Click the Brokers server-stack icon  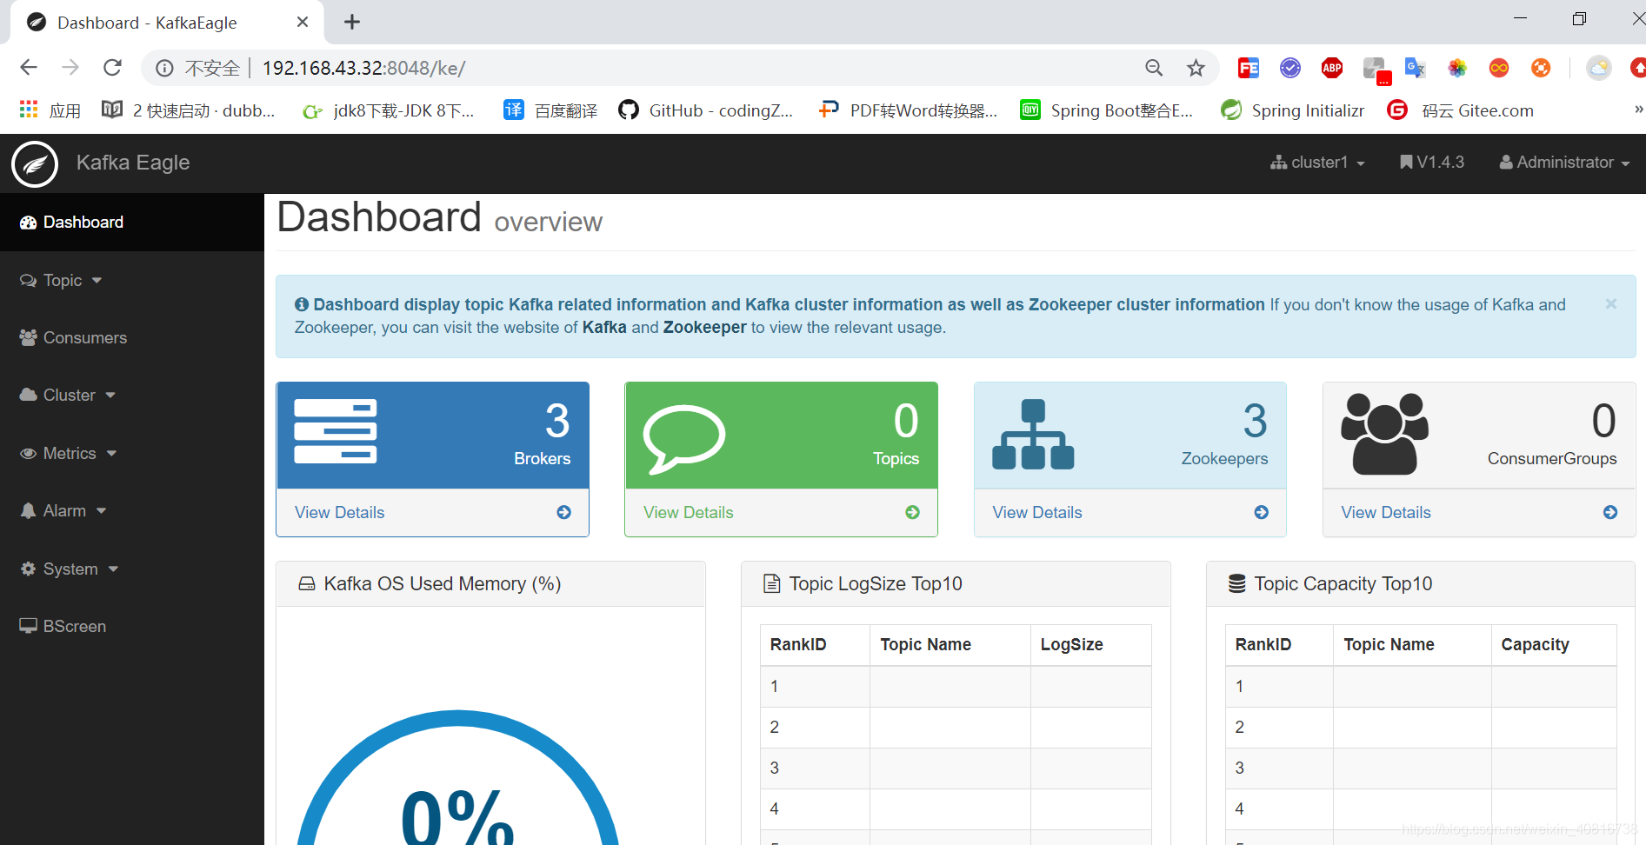[336, 431]
